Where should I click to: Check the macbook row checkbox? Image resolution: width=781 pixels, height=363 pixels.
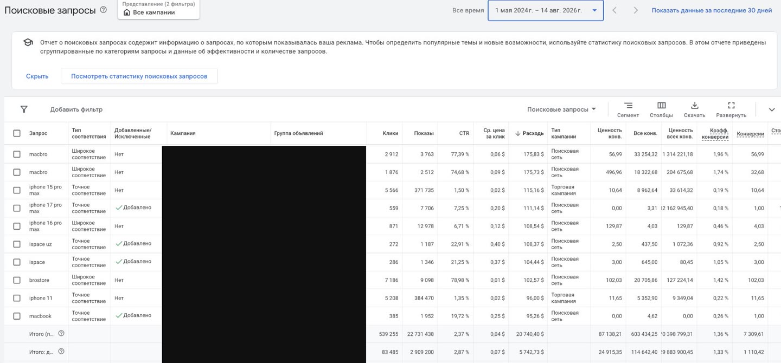(x=17, y=316)
